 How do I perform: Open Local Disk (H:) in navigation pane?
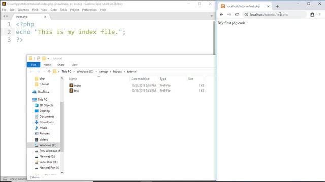point(48,162)
